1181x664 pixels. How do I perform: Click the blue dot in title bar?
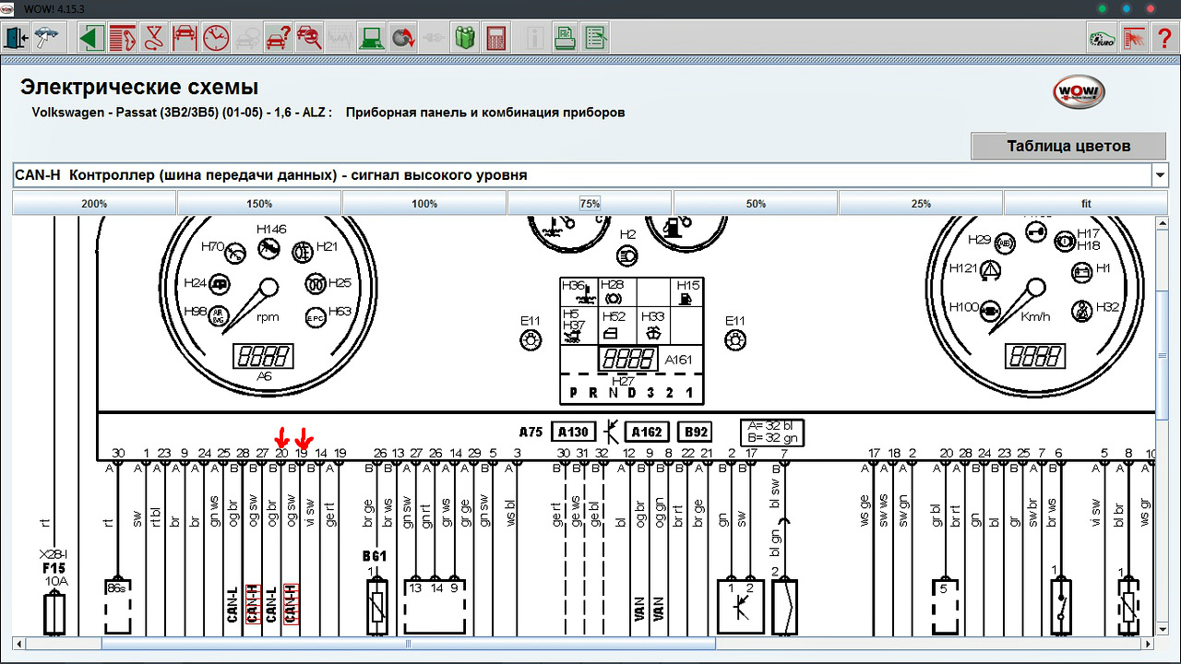[x=1127, y=8]
